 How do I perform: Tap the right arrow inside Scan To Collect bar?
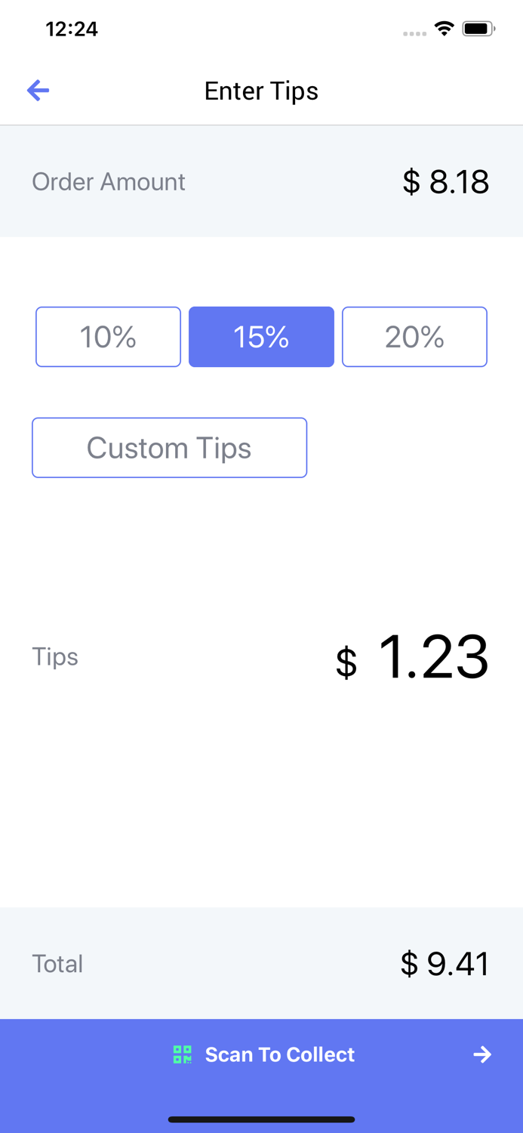482,1054
